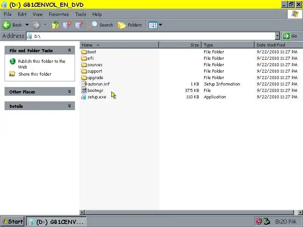This screenshot has width=303, height=227.
Task: Click the Windows flag logo icon
Action: pyautogui.click(x=295, y=14)
